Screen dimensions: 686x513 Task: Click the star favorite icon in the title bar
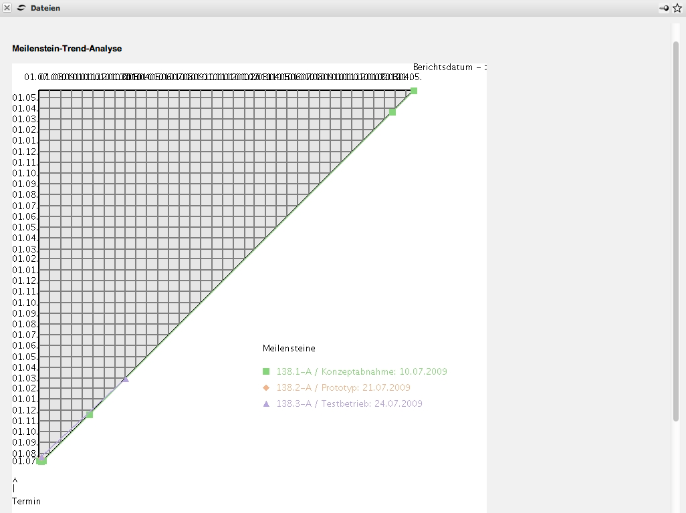click(677, 8)
